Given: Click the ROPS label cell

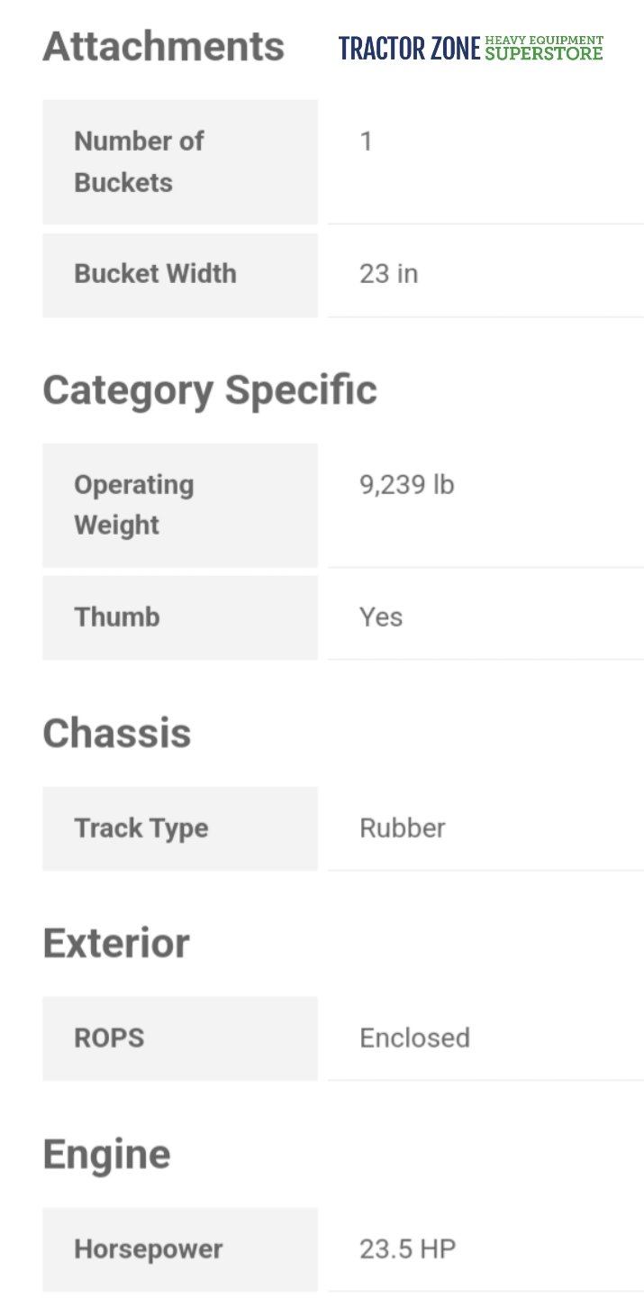Looking at the screenshot, I should [x=180, y=1038].
